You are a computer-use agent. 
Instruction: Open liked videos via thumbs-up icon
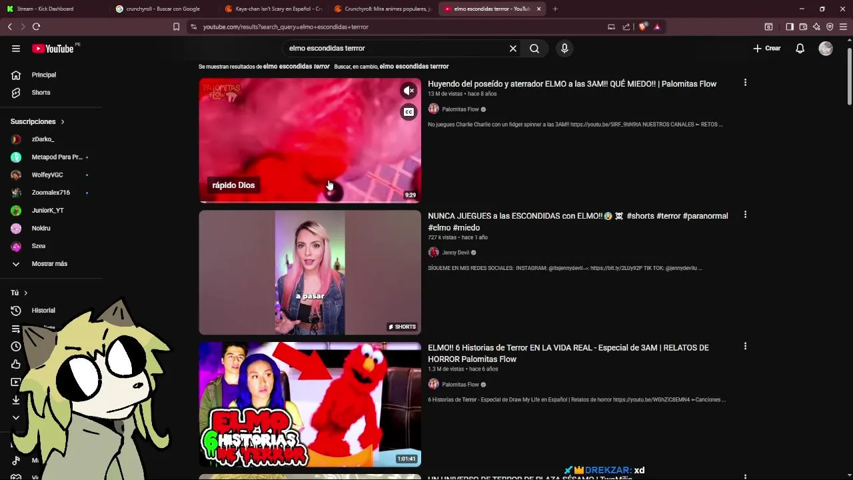tap(16, 364)
